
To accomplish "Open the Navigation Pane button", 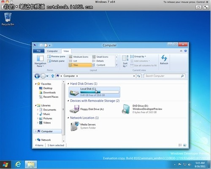I will tap(40, 61).
